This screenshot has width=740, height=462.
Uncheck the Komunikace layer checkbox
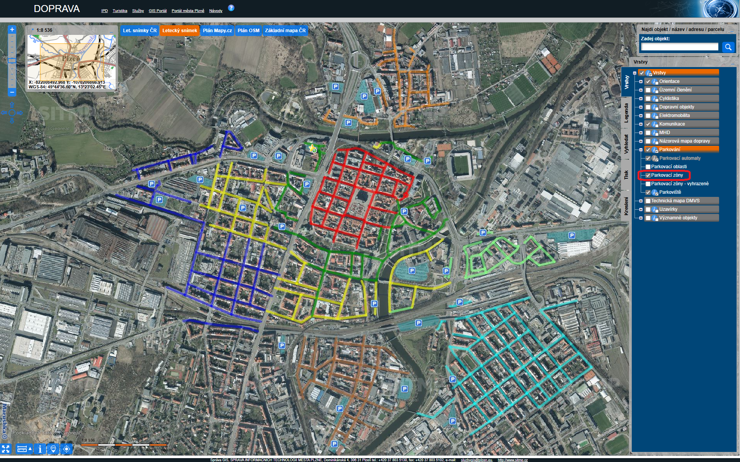click(x=648, y=124)
